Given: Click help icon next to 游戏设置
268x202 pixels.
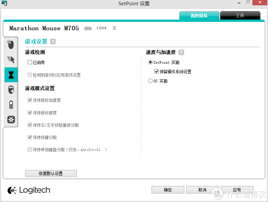Looking at the screenshot, I should [53, 41].
